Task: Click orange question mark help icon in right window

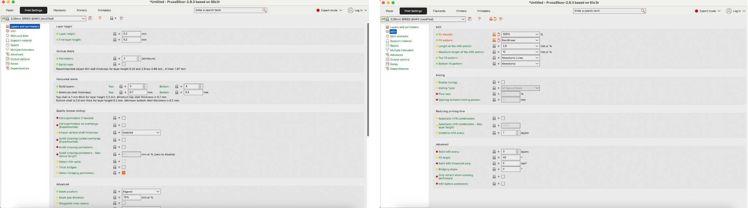Action: pos(479,19)
